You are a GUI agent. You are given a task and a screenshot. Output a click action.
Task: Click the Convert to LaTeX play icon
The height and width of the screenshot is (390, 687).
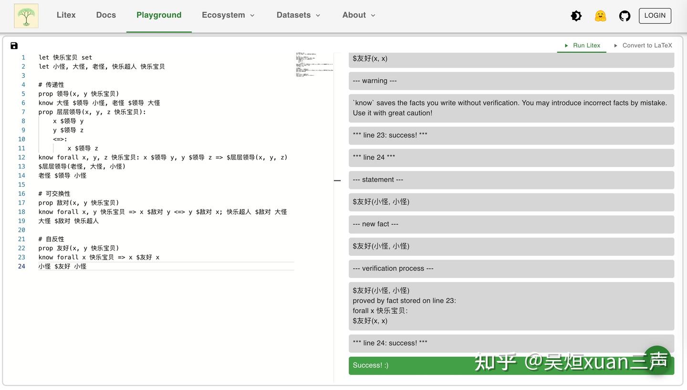(x=615, y=46)
